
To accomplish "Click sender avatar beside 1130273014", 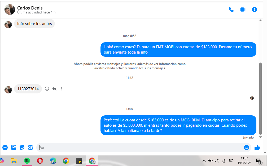I will (8, 90).
